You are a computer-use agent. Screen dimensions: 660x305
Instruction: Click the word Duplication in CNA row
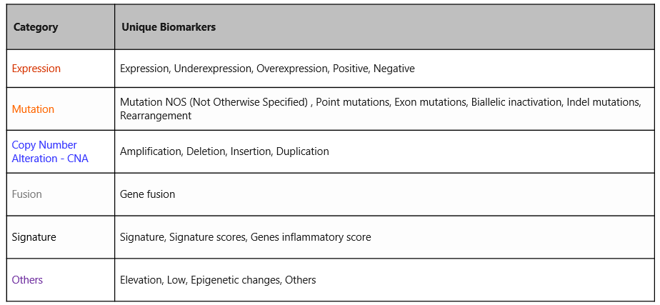302,151
